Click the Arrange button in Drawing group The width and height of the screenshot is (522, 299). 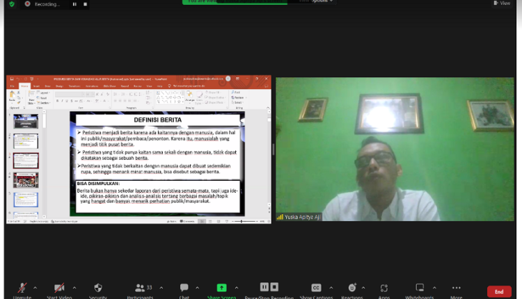click(x=190, y=97)
